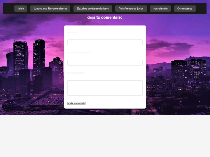210x157 pixels.
Task: Submit with enviar comentario button
Action: click(76, 103)
